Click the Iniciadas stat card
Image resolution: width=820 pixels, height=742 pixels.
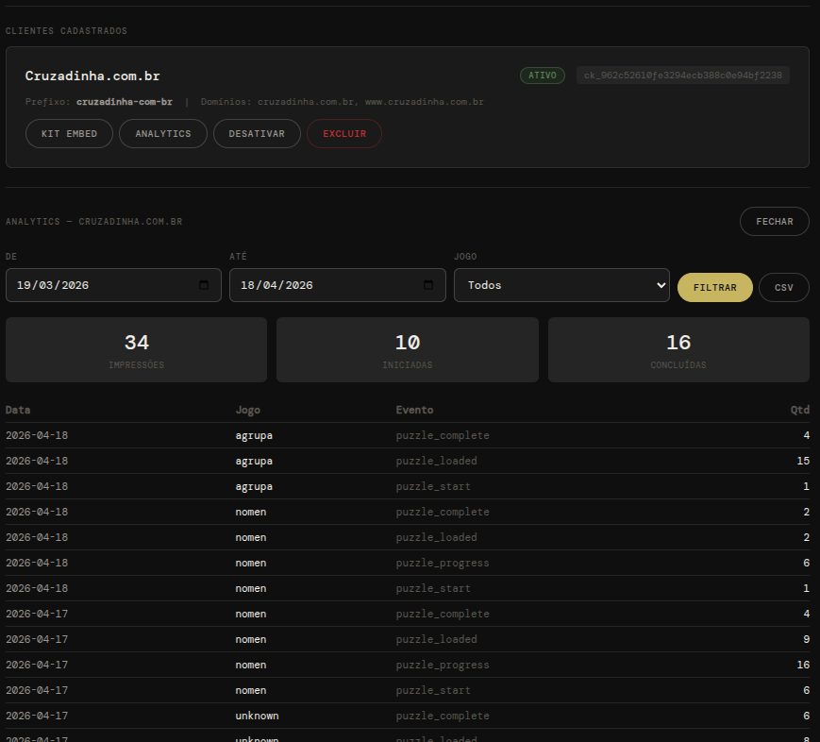(407, 349)
